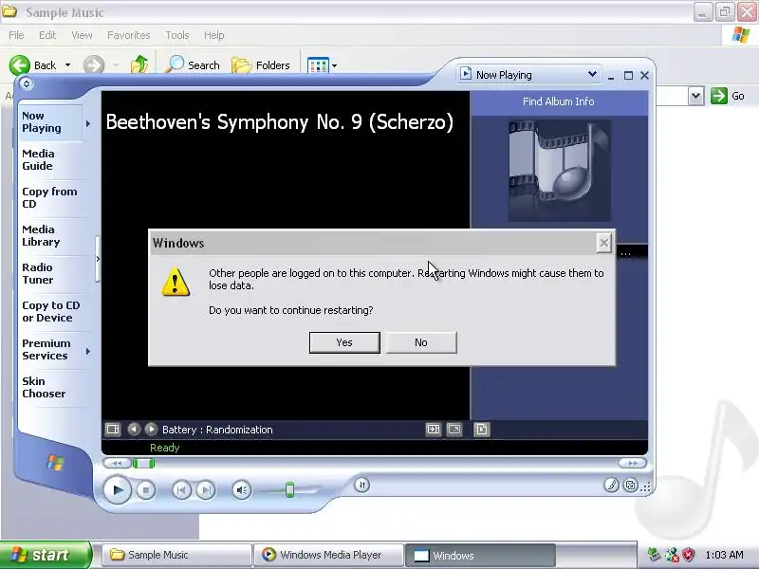Click the Stop button in Media Player
Image resolution: width=759 pixels, height=569 pixels.
coord(146,490)
